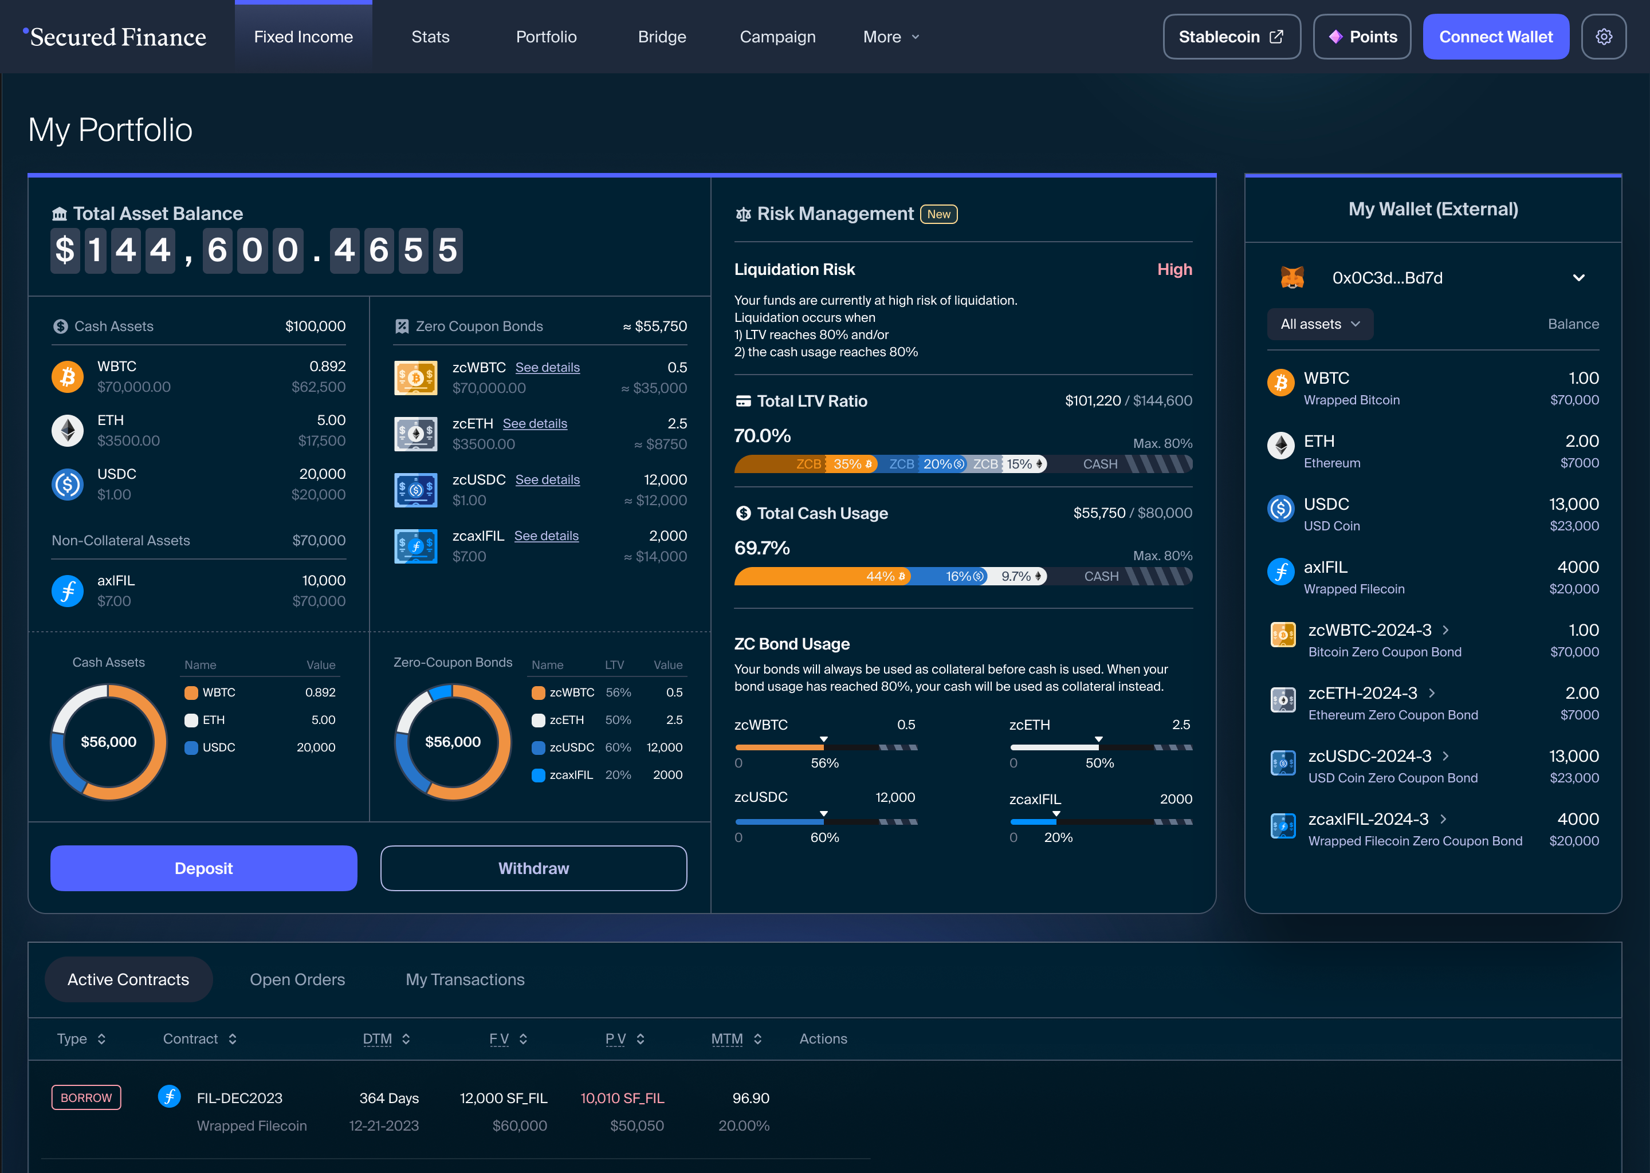Click the scales icon beside Risk Management
This screenshot has width=1650, height=1173.
pos(744,215)
